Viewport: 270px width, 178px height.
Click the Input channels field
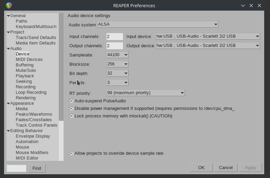[x=115, y=37]
